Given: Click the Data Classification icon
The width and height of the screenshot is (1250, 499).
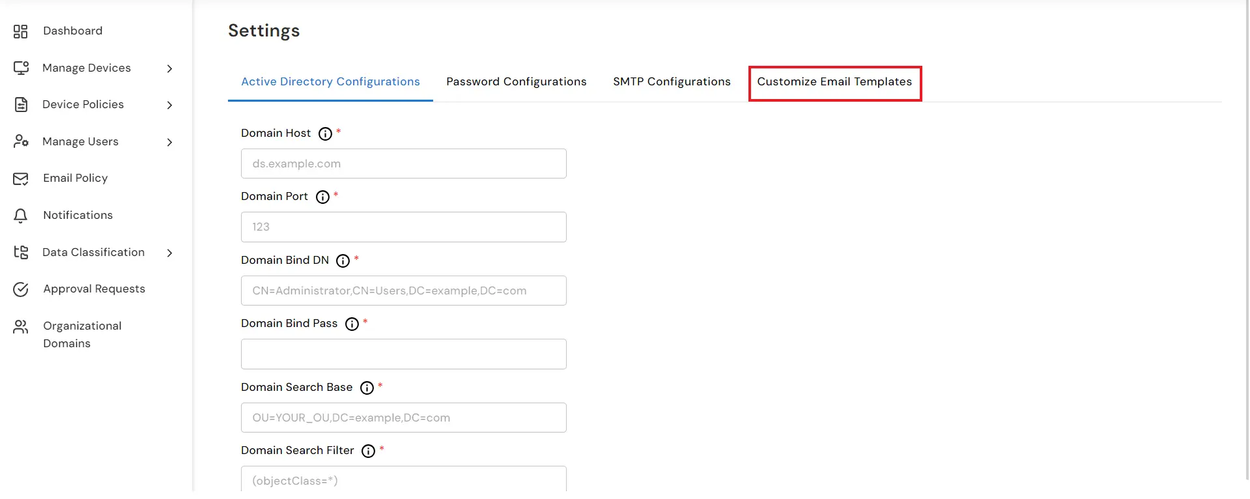Looking at the screenshot, I should pos(20,252).
